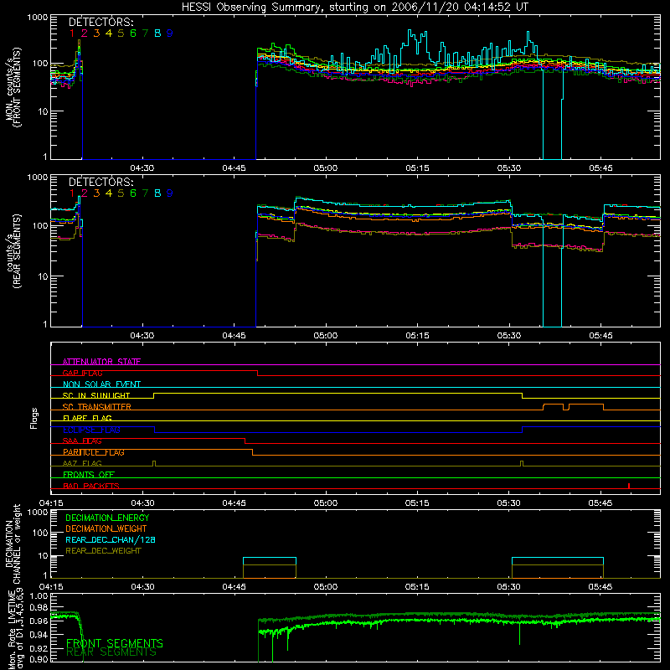Screen dimensions: 670x670
Task: Pick detector 6 in rear segments legend
Action: (133, 193)
